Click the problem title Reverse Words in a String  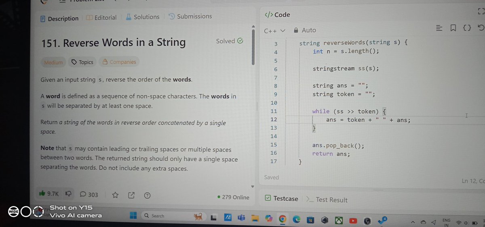[x=114, y=42]
